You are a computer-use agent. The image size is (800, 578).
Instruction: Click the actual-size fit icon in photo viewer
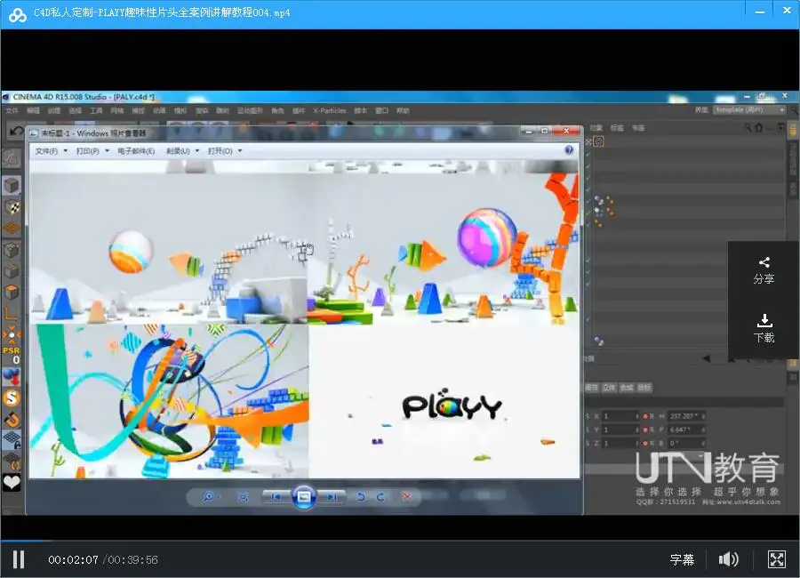click(x=243, y=497)
